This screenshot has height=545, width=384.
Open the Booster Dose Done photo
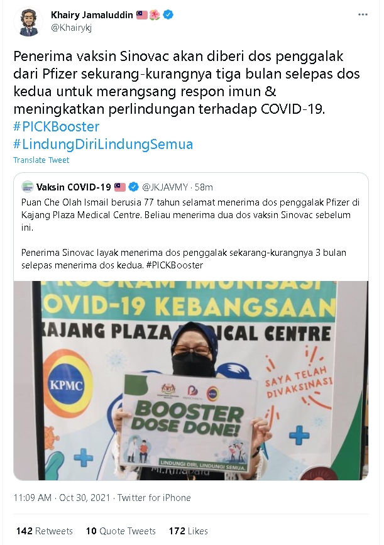tap(191, 380)
